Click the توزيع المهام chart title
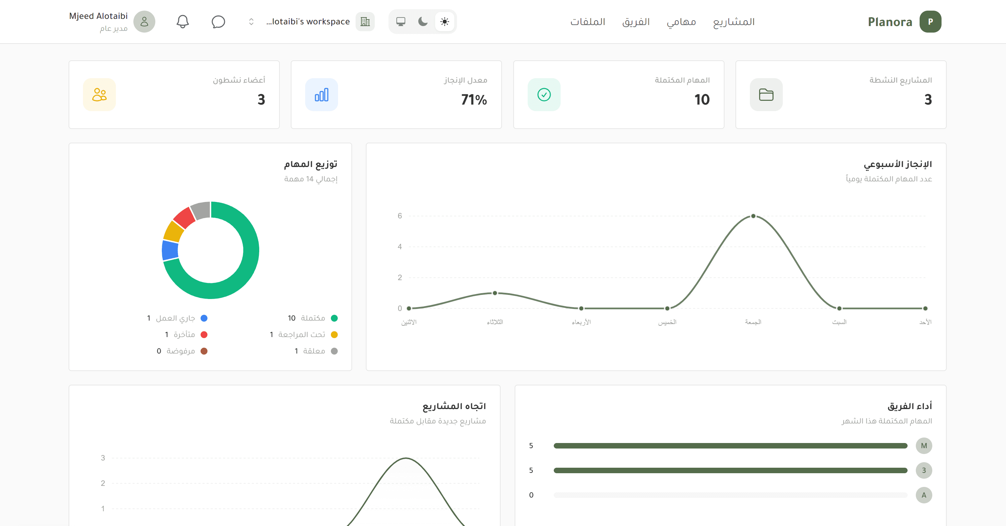 [x=310, y=164]
